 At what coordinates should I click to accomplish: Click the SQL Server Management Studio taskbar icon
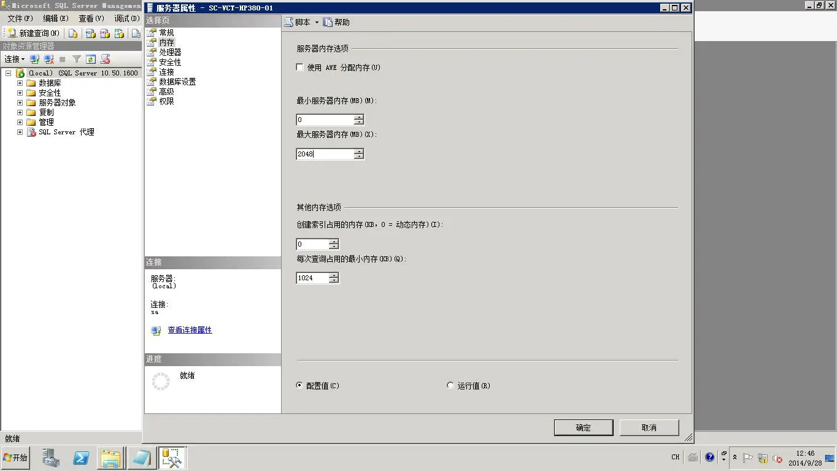click(172, 458)
